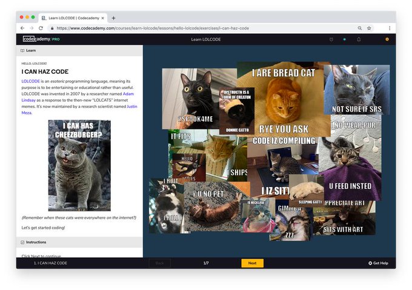The image size is (412, 290).
Task: Reload the page with the refresh icon
Action: (x=41, y=28)
